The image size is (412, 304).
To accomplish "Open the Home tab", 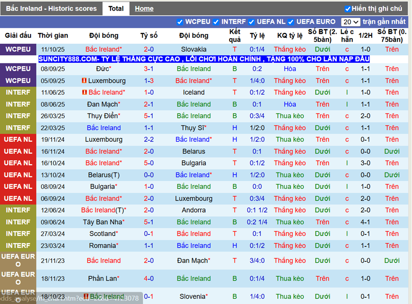I will pyautogui.click(x=144, y=9).
